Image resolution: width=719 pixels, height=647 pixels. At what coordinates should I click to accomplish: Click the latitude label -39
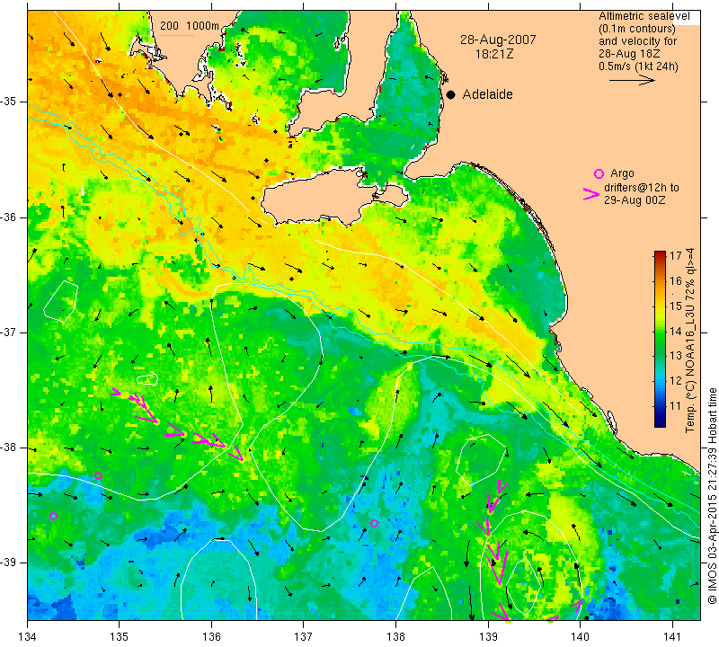[x=9, y=563]
